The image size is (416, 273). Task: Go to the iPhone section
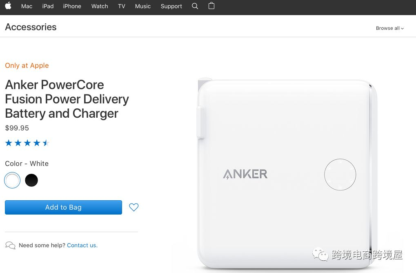click(72, 6)
